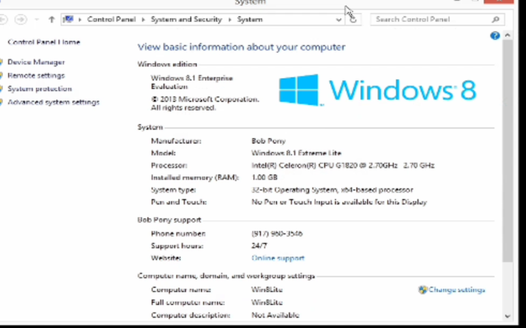Click the Windows 8 logo
This screenshot has height=328, width=526.
coord(378,90)
